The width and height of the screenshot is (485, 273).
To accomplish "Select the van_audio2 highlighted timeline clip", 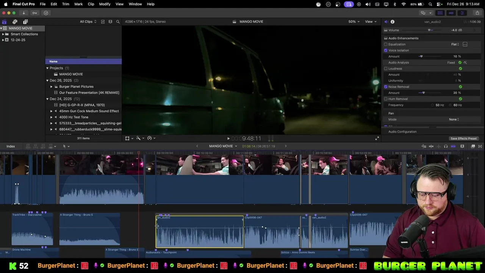I will (x=200, y=232).
